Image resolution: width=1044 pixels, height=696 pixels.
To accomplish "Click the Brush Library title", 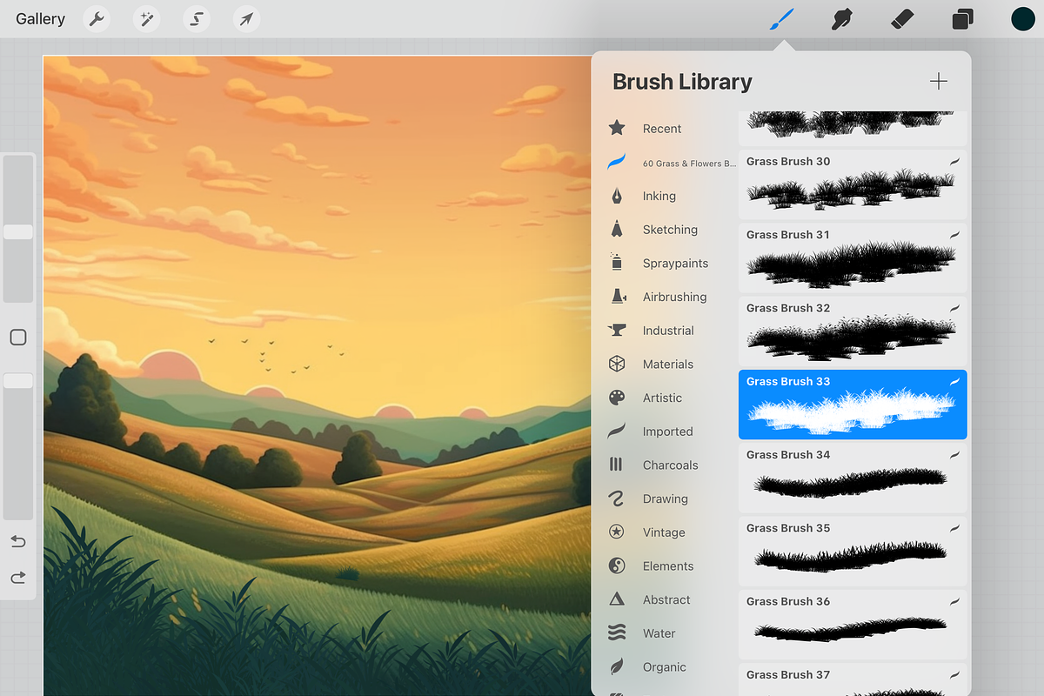I will pos(682,82).
